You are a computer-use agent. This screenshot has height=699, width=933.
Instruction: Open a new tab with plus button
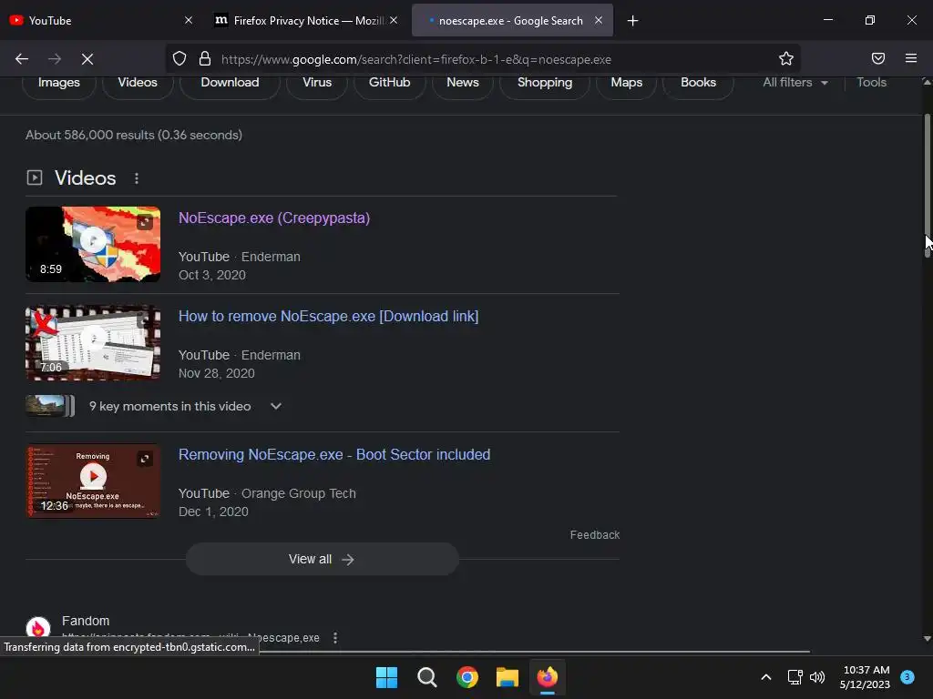pos(632,21)
